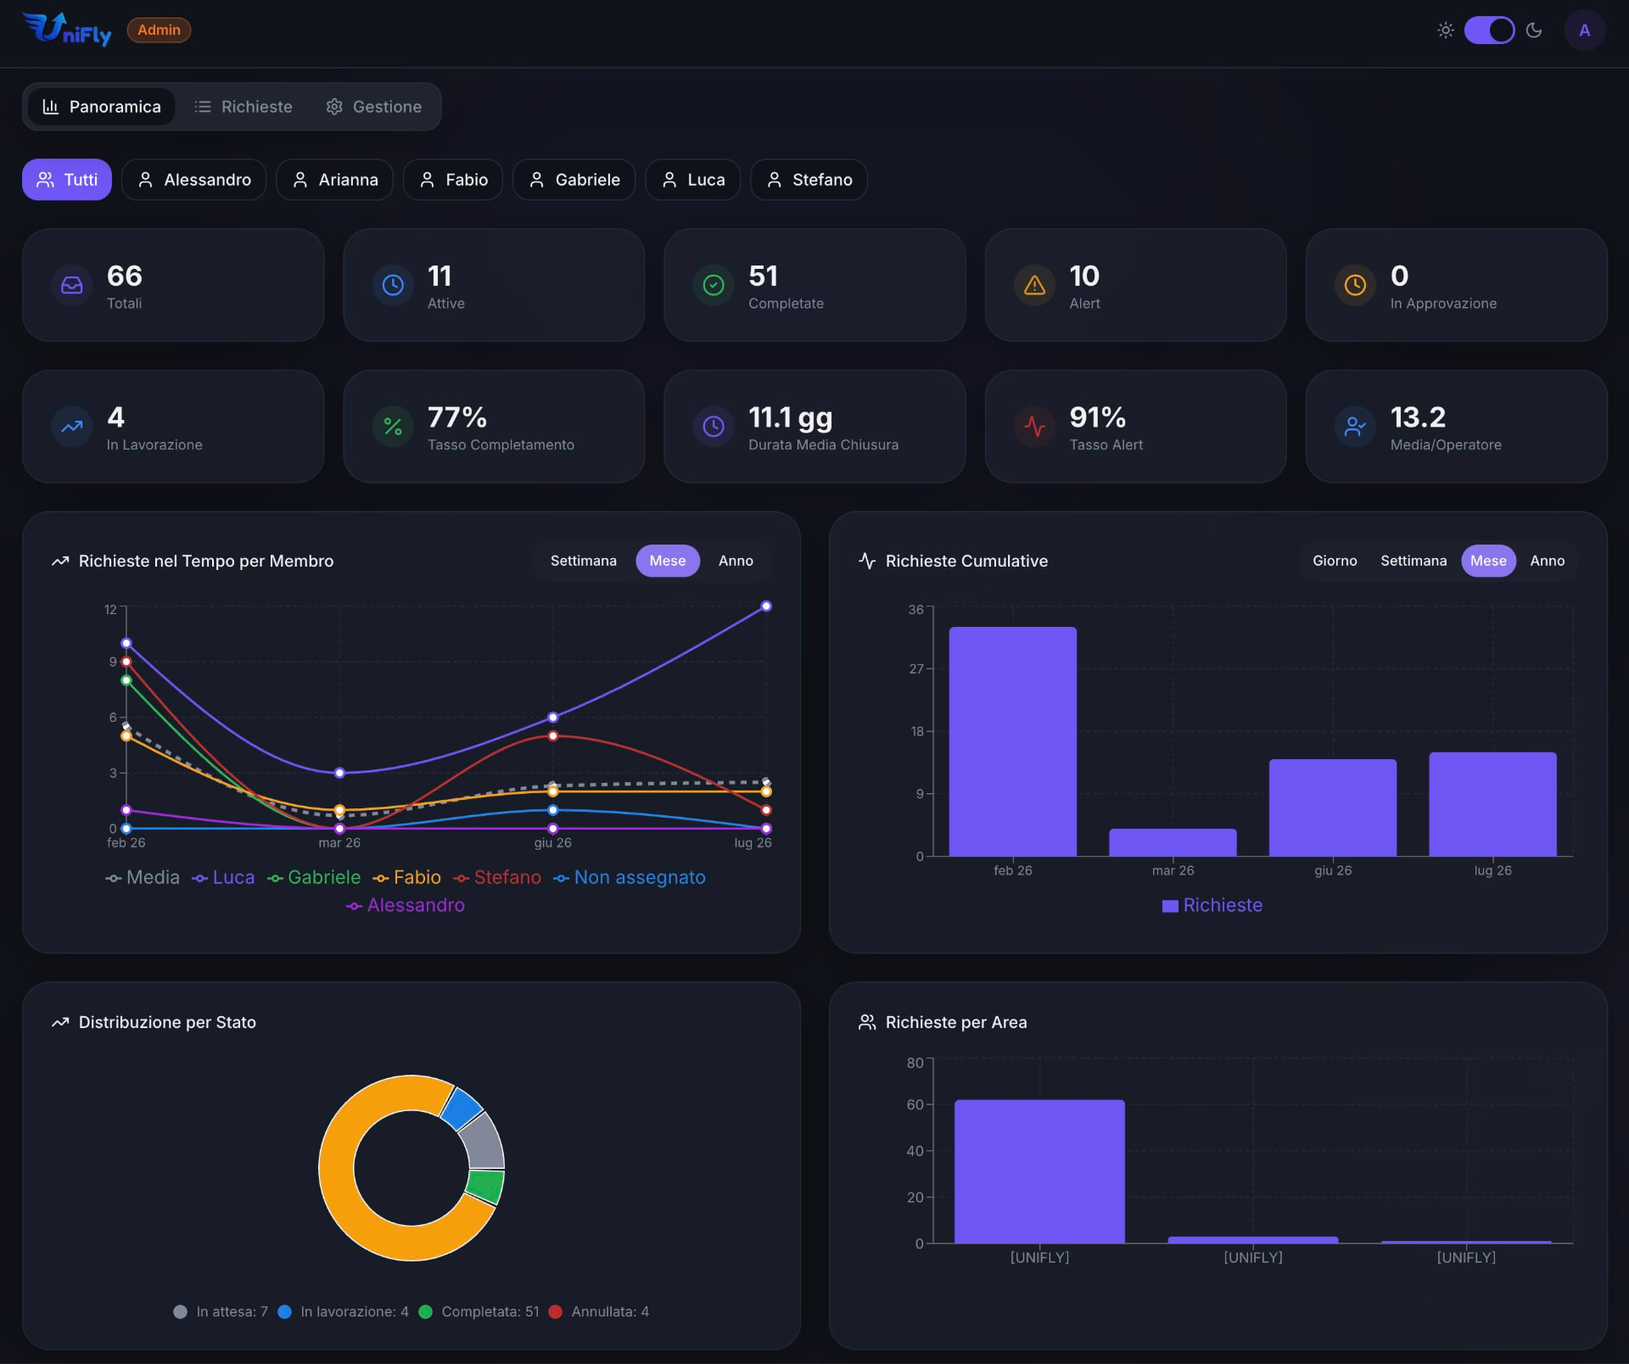Screen dimensions: 1629x1364
Task: Select the Tutti members filter
Action: (x=67, y=180)
